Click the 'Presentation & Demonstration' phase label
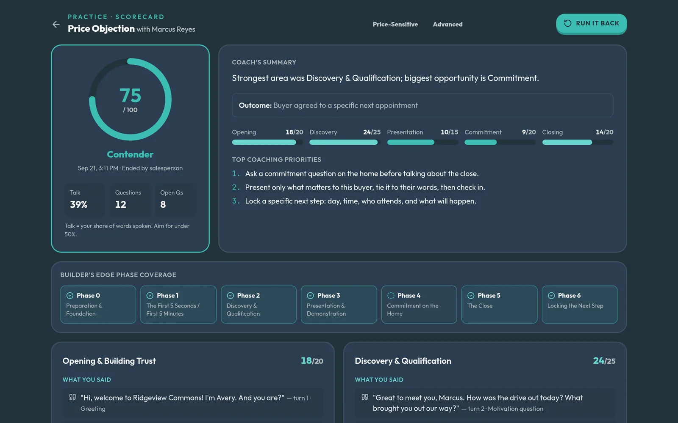The width and height of the screenshot is (678, 423). [x=326, y=310]
